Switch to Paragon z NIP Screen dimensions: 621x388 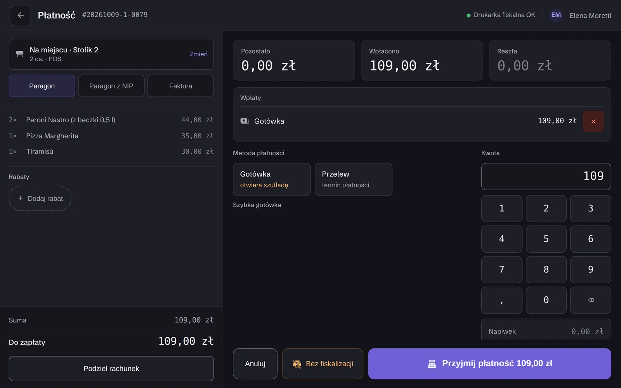pyautogui.click(x=111, y=86)
